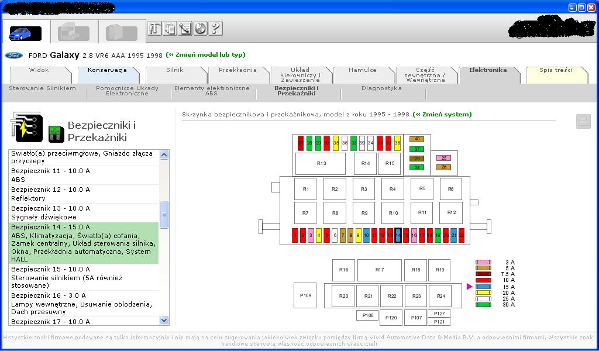
Task: Click 'Zmień system' link
Action: coord(442,115)
